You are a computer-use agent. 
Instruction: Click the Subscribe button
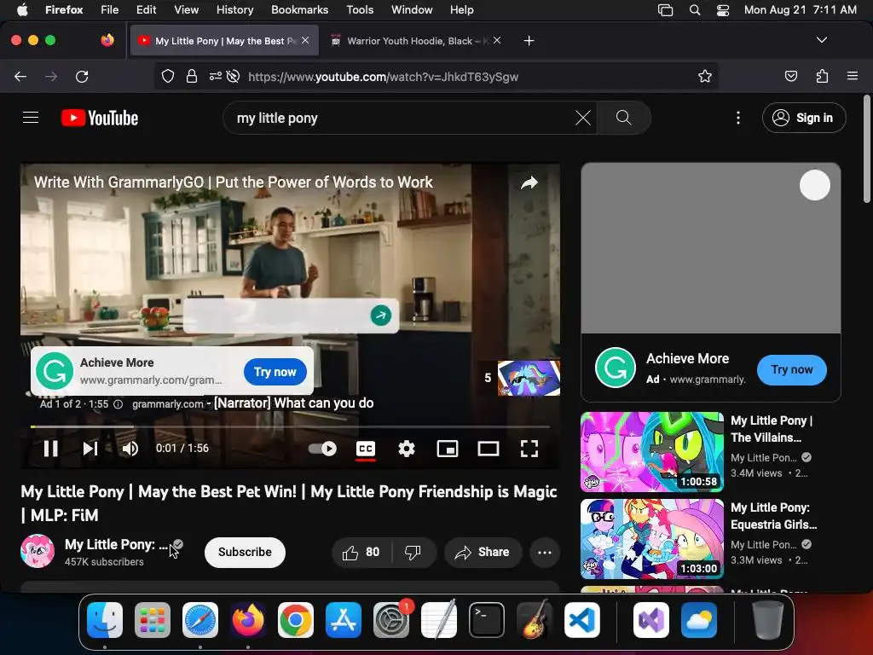pos(245,552)
